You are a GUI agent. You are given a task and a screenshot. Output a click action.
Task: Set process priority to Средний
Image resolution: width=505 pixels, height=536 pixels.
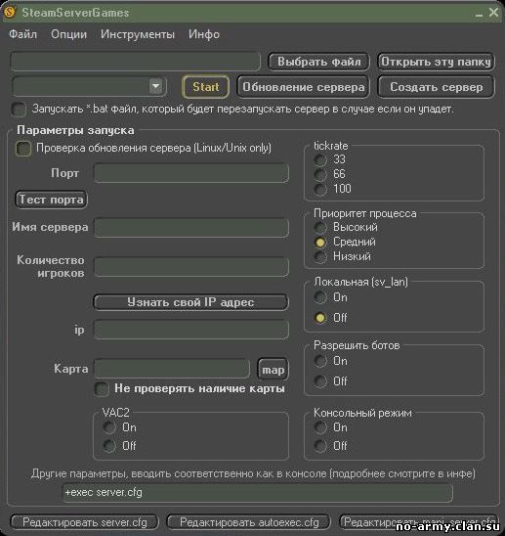pyautogui.click(x=320, y=242)
